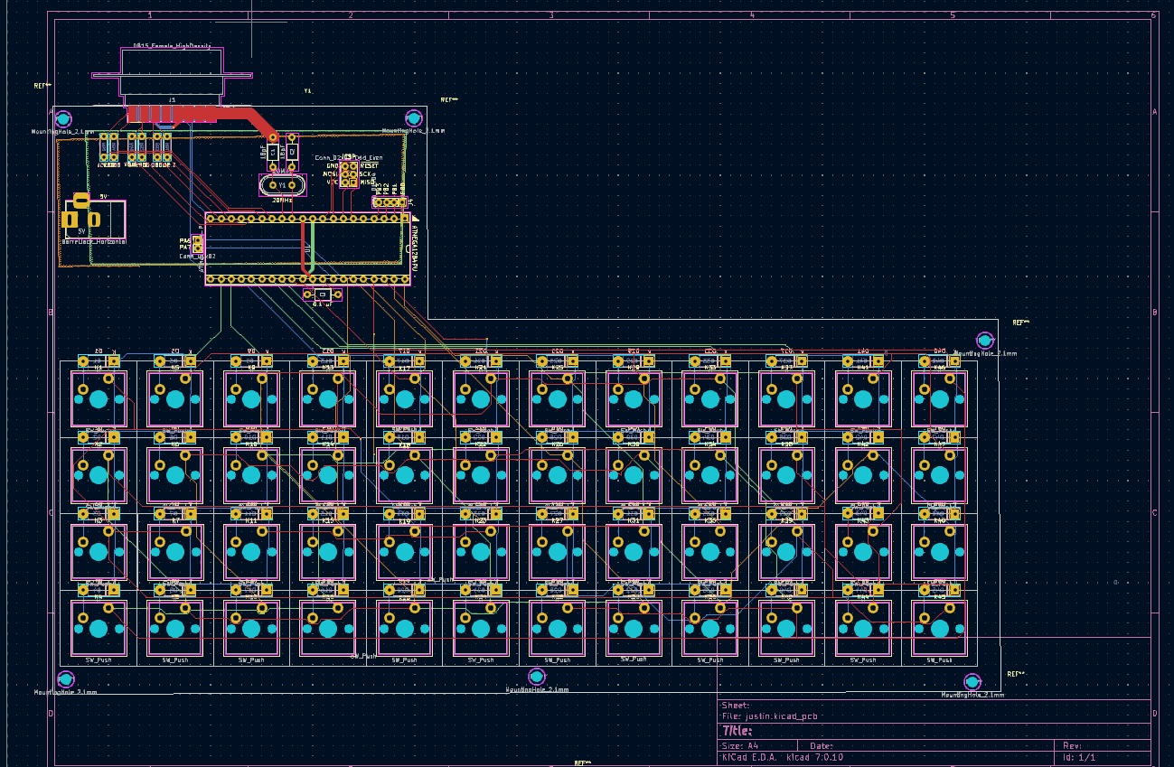Viewport: 1174px width, 767px height.
Task: Select the 2x3 ISP header with RESET pin
Action: click(x=348, y=173)
